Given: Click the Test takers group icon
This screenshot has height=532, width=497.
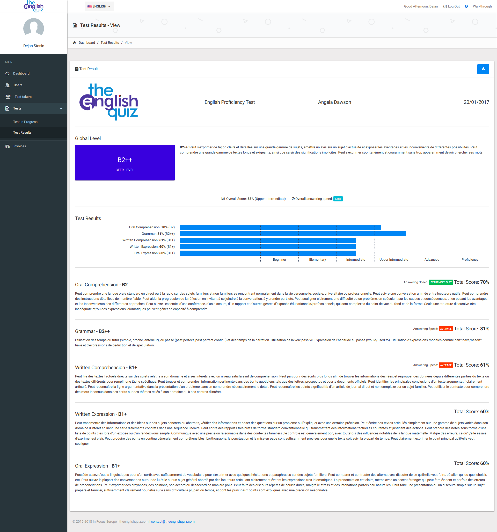Looking at the screenshot, I should (8, 97).
